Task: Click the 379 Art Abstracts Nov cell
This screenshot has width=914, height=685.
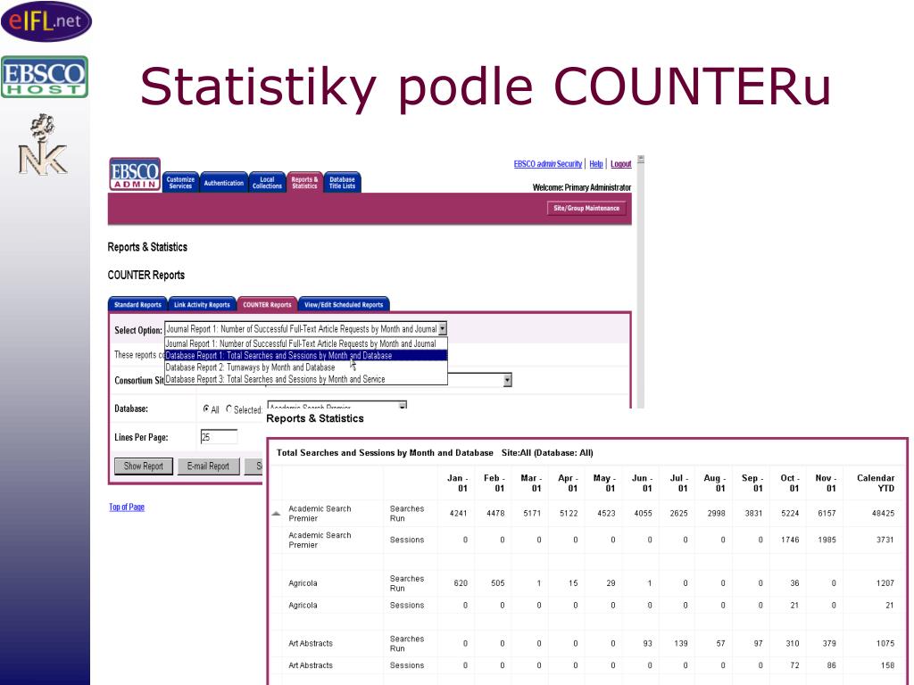Action: pyautogui.click(x=829, y=644)
